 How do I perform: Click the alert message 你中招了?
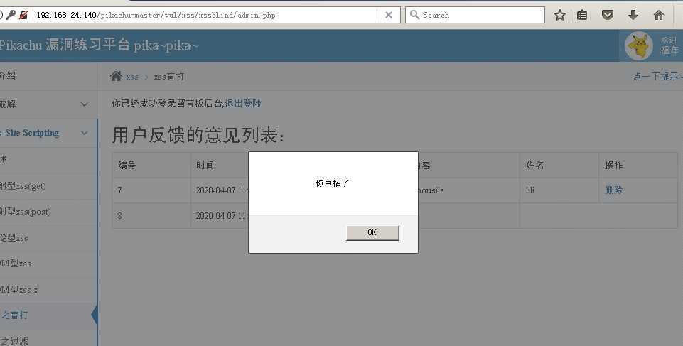pos(333,183)
